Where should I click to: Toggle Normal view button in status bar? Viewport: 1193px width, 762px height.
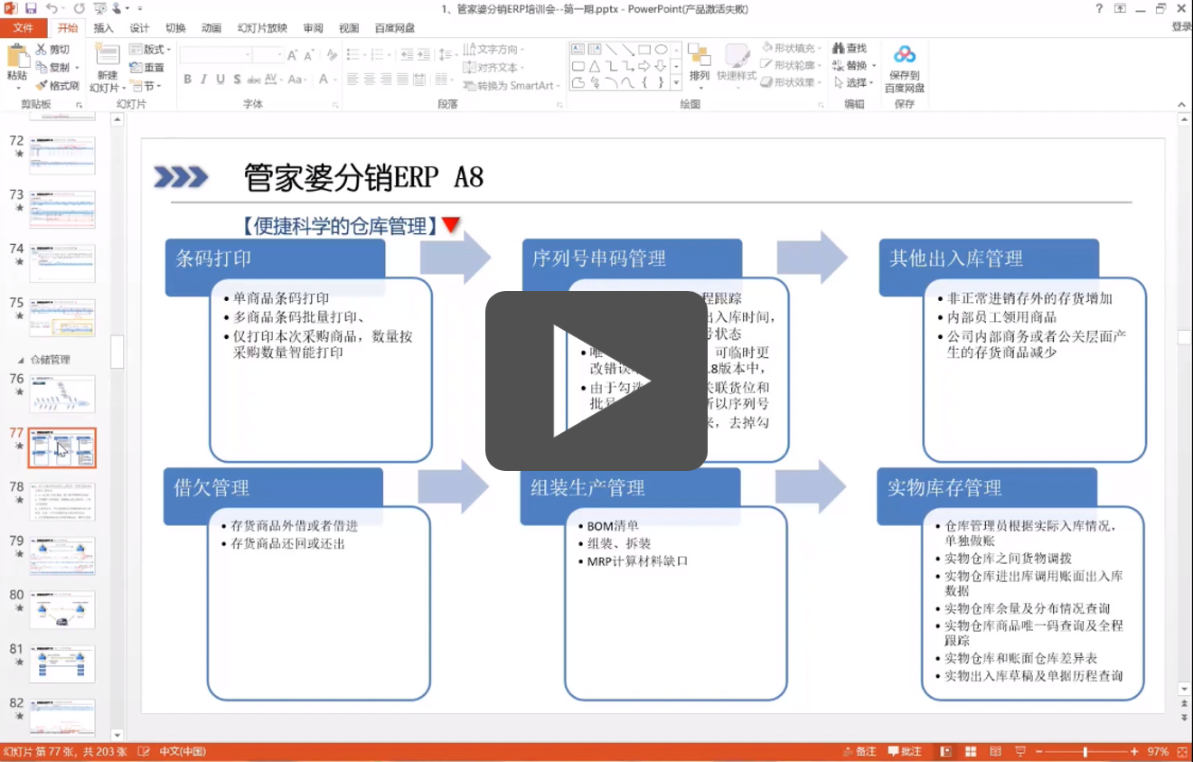tap(945, 752)
